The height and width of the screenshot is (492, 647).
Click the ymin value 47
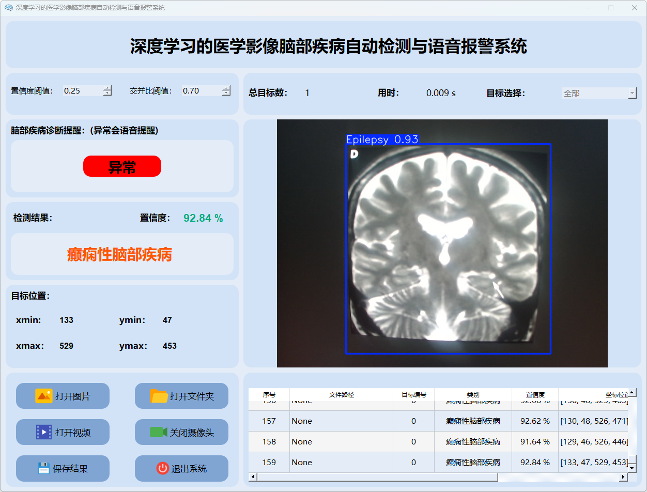click(167, 320)
